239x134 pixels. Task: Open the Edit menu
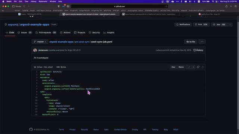pos(21,1)
